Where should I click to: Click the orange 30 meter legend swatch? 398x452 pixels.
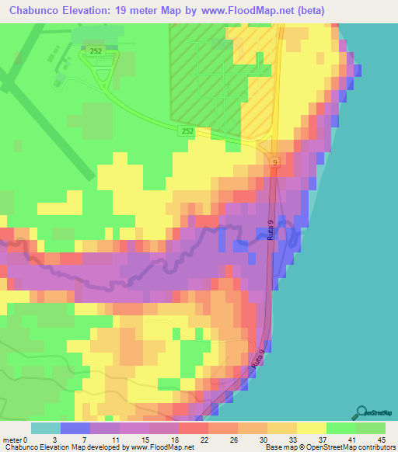coord(253,429)
